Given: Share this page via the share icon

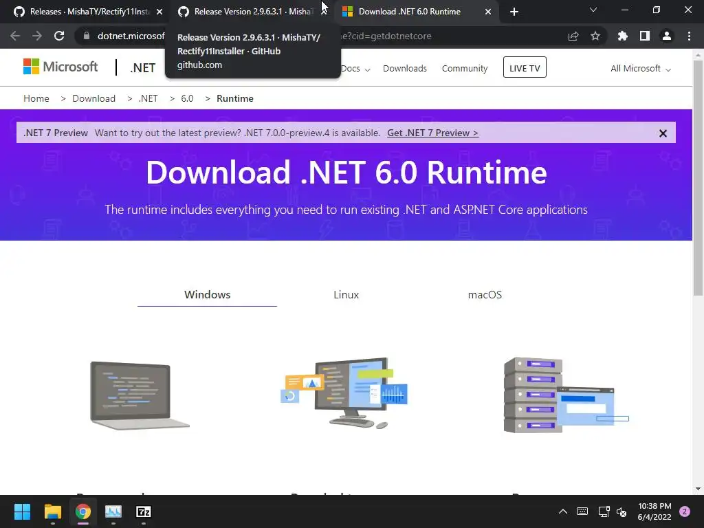Looking at the screenshot, I should pos(573,36).
